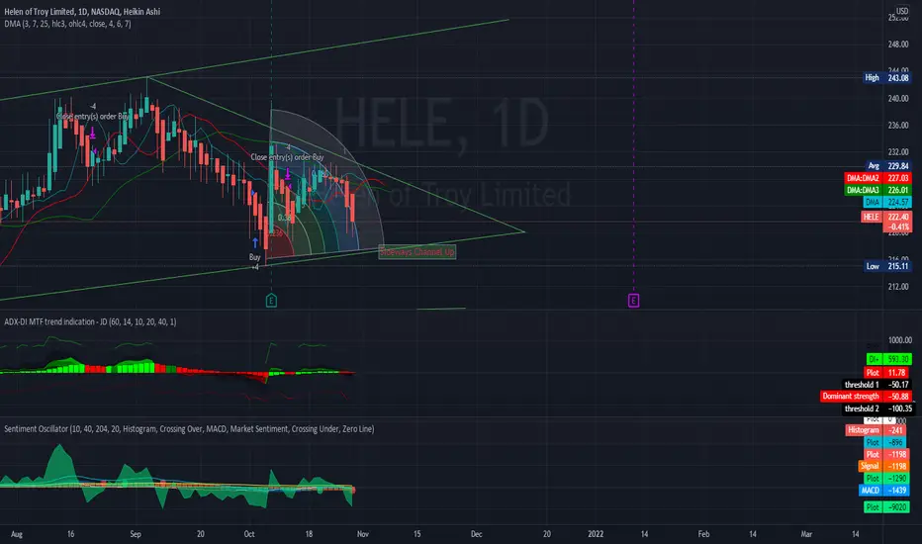Click the 0.38 Fibonacci arc level label

(x=284, y=218)
